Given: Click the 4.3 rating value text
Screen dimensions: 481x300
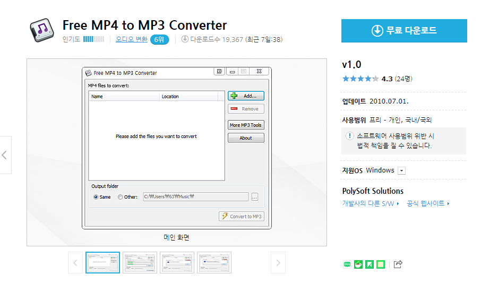Looking at the screenshot, I should tap(387, 79).
